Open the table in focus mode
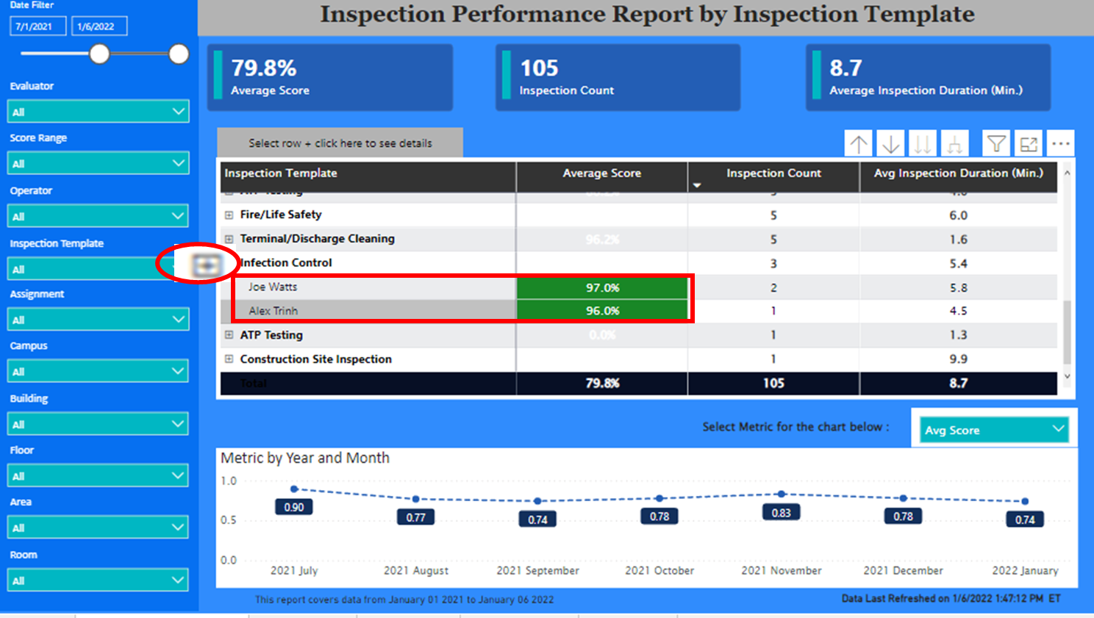 tap(1029, 143)
